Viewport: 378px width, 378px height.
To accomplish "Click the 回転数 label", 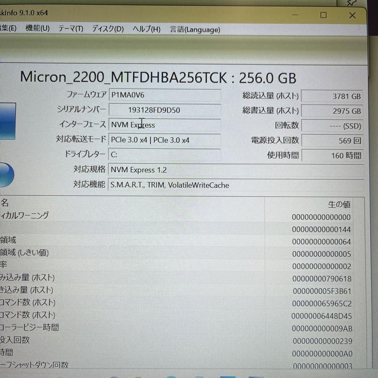I will (x=287, y=125).
